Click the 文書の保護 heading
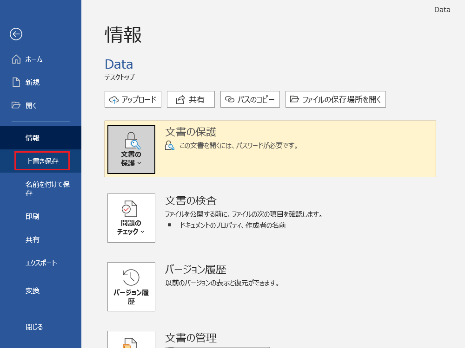The image size is (465, 348). 191,132
